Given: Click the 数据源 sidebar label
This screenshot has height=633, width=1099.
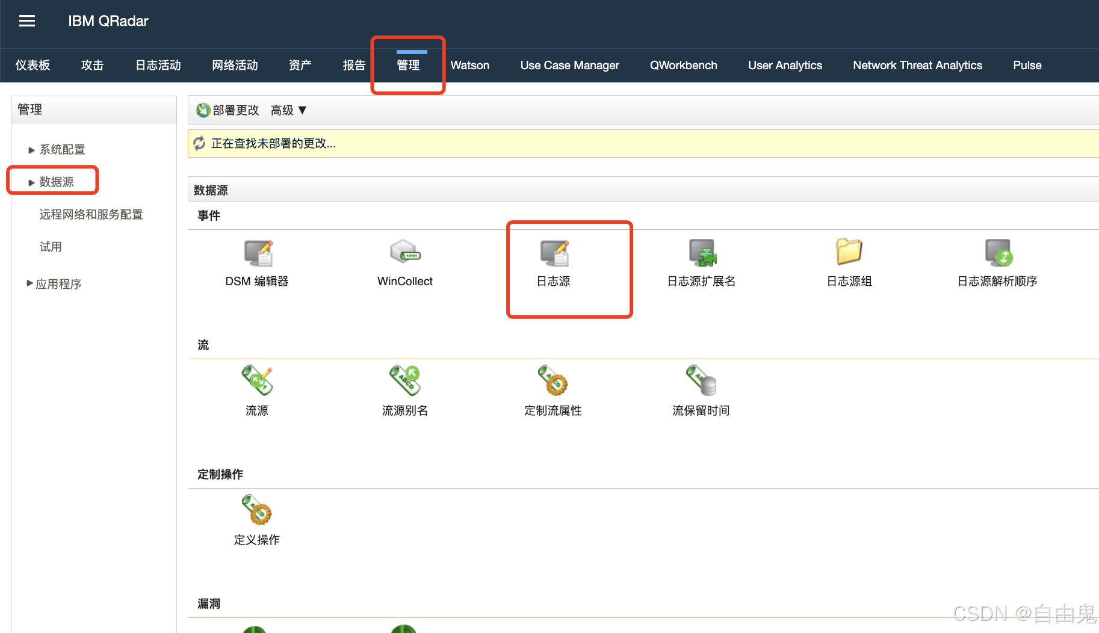Looking at the screenshot, I should 57,182.
